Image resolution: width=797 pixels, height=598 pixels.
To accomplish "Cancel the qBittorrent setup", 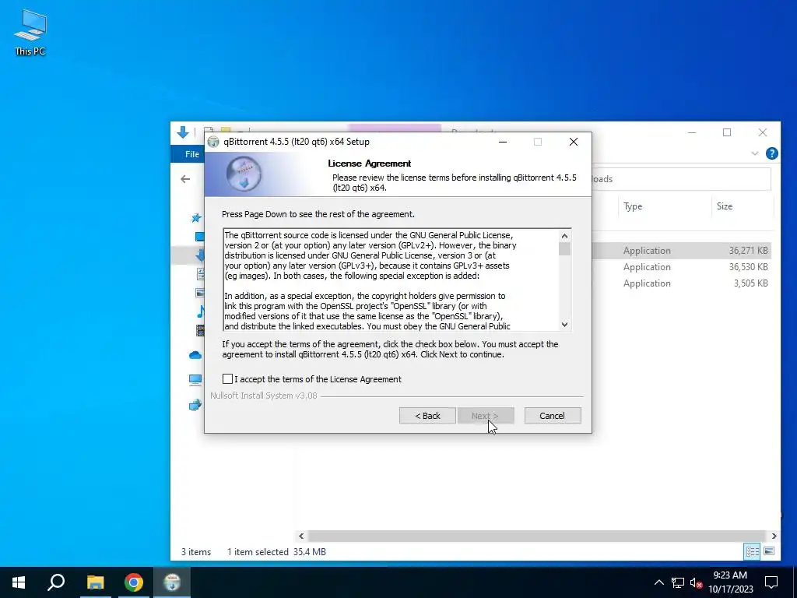I will (x=552, y=416).
